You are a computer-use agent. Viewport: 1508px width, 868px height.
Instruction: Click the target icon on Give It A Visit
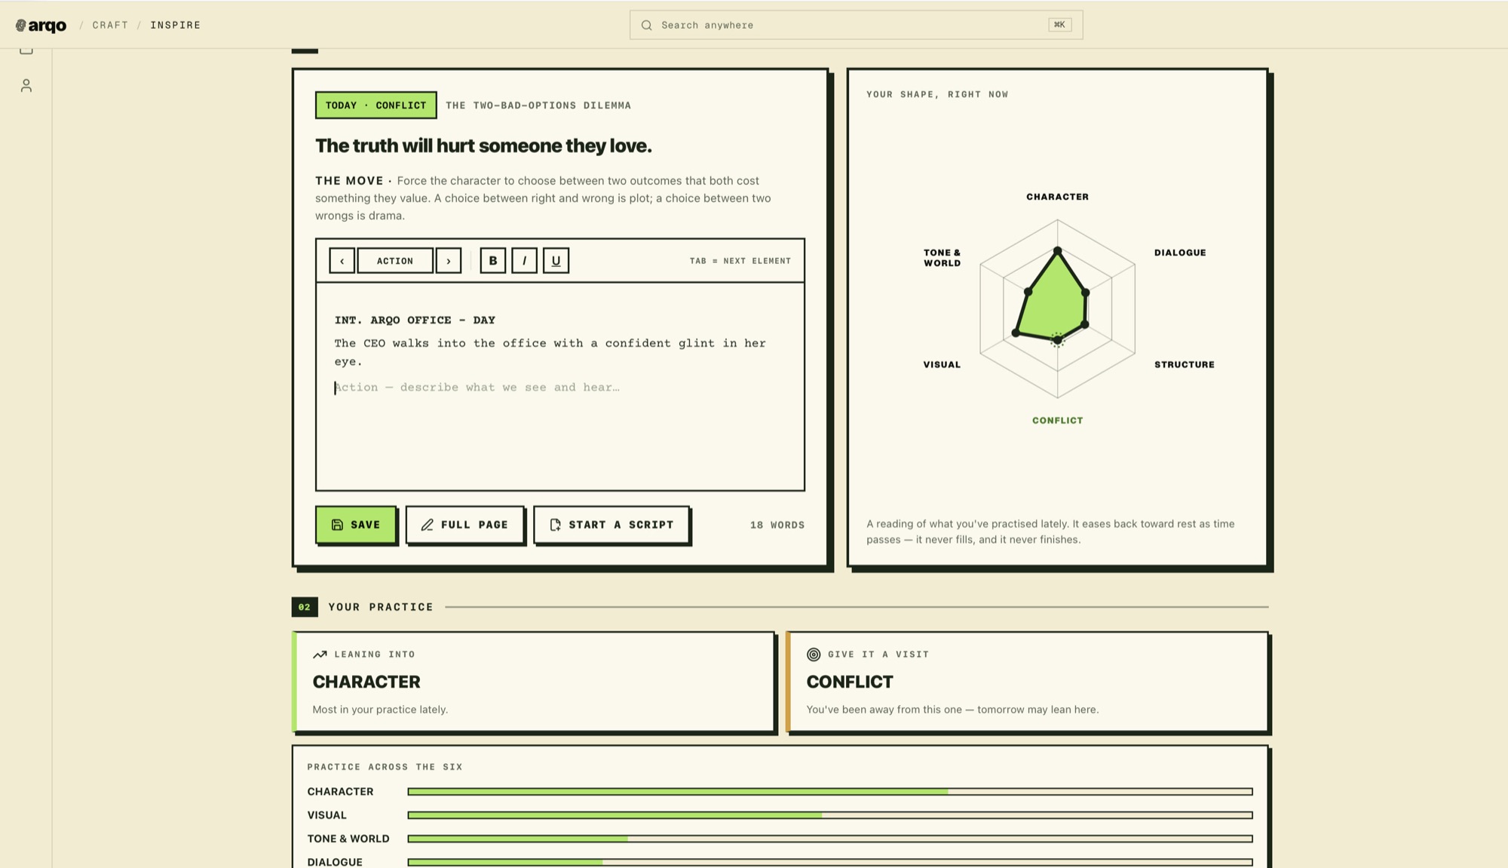pos(814,655)
